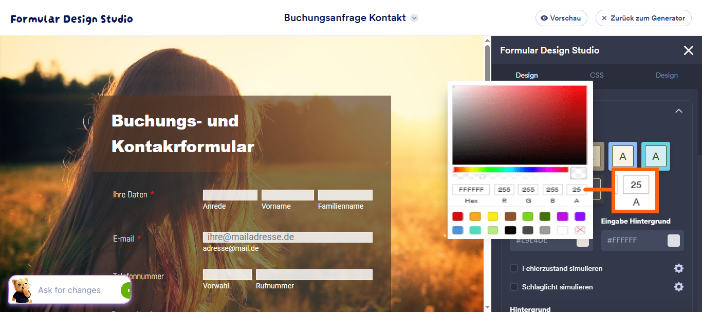Screen dimensions: 702x312
Task: Click the rainbow hue slider
Action: point(510,170)
